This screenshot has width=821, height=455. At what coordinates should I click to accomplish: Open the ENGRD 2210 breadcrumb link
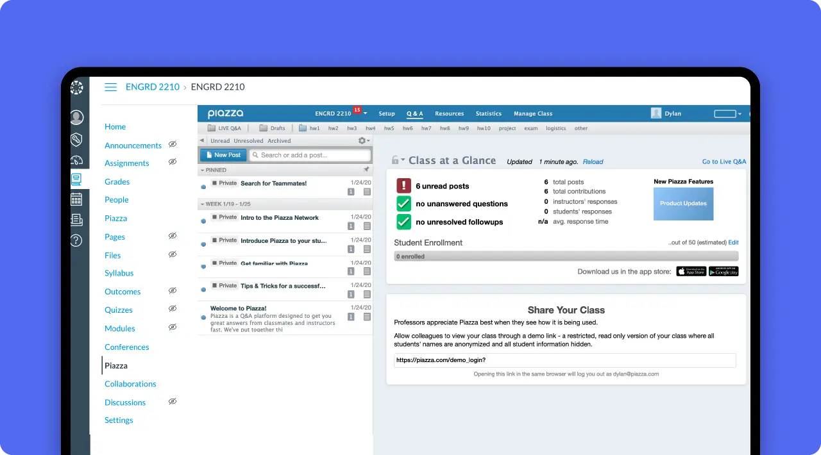[x=153, y=87]
